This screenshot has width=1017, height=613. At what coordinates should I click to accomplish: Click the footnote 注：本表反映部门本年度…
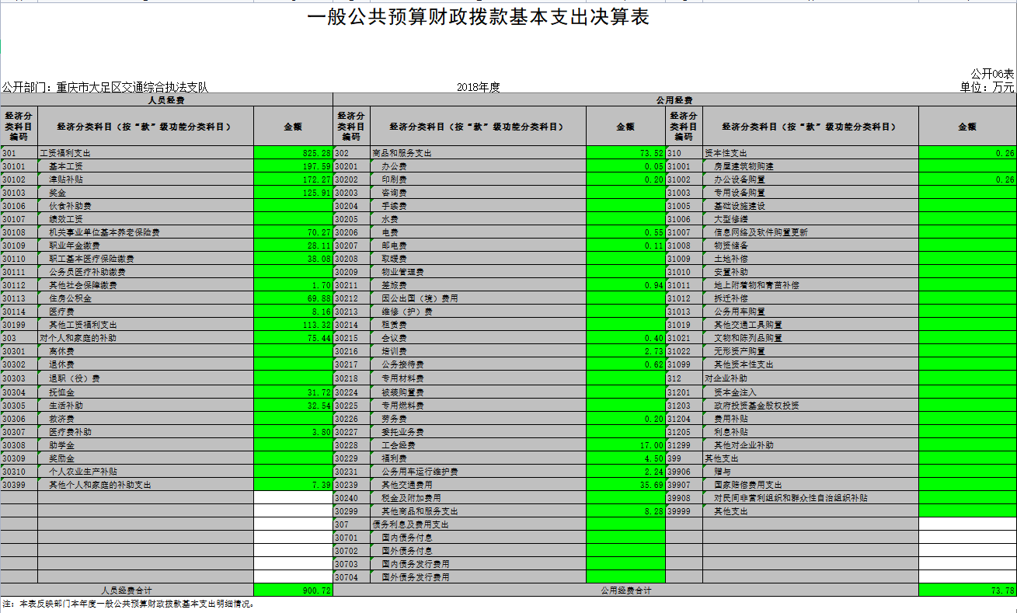(128, 604)
